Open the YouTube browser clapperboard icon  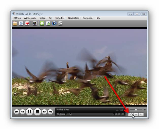[x=54, y=23]
